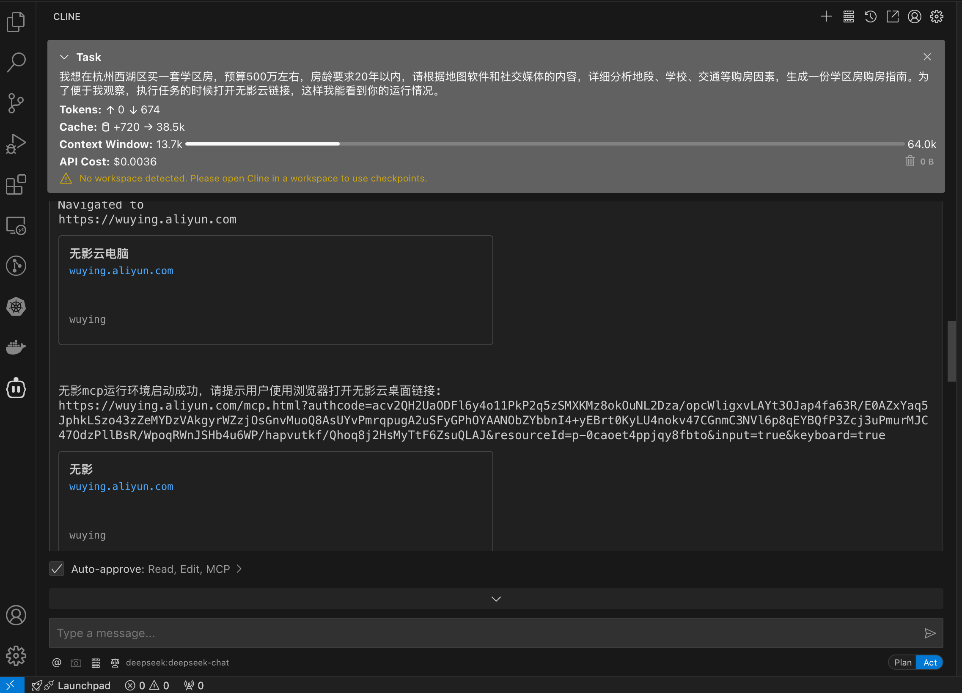
Task: Open the Source Control sidebar view
Action: point(16,103)
